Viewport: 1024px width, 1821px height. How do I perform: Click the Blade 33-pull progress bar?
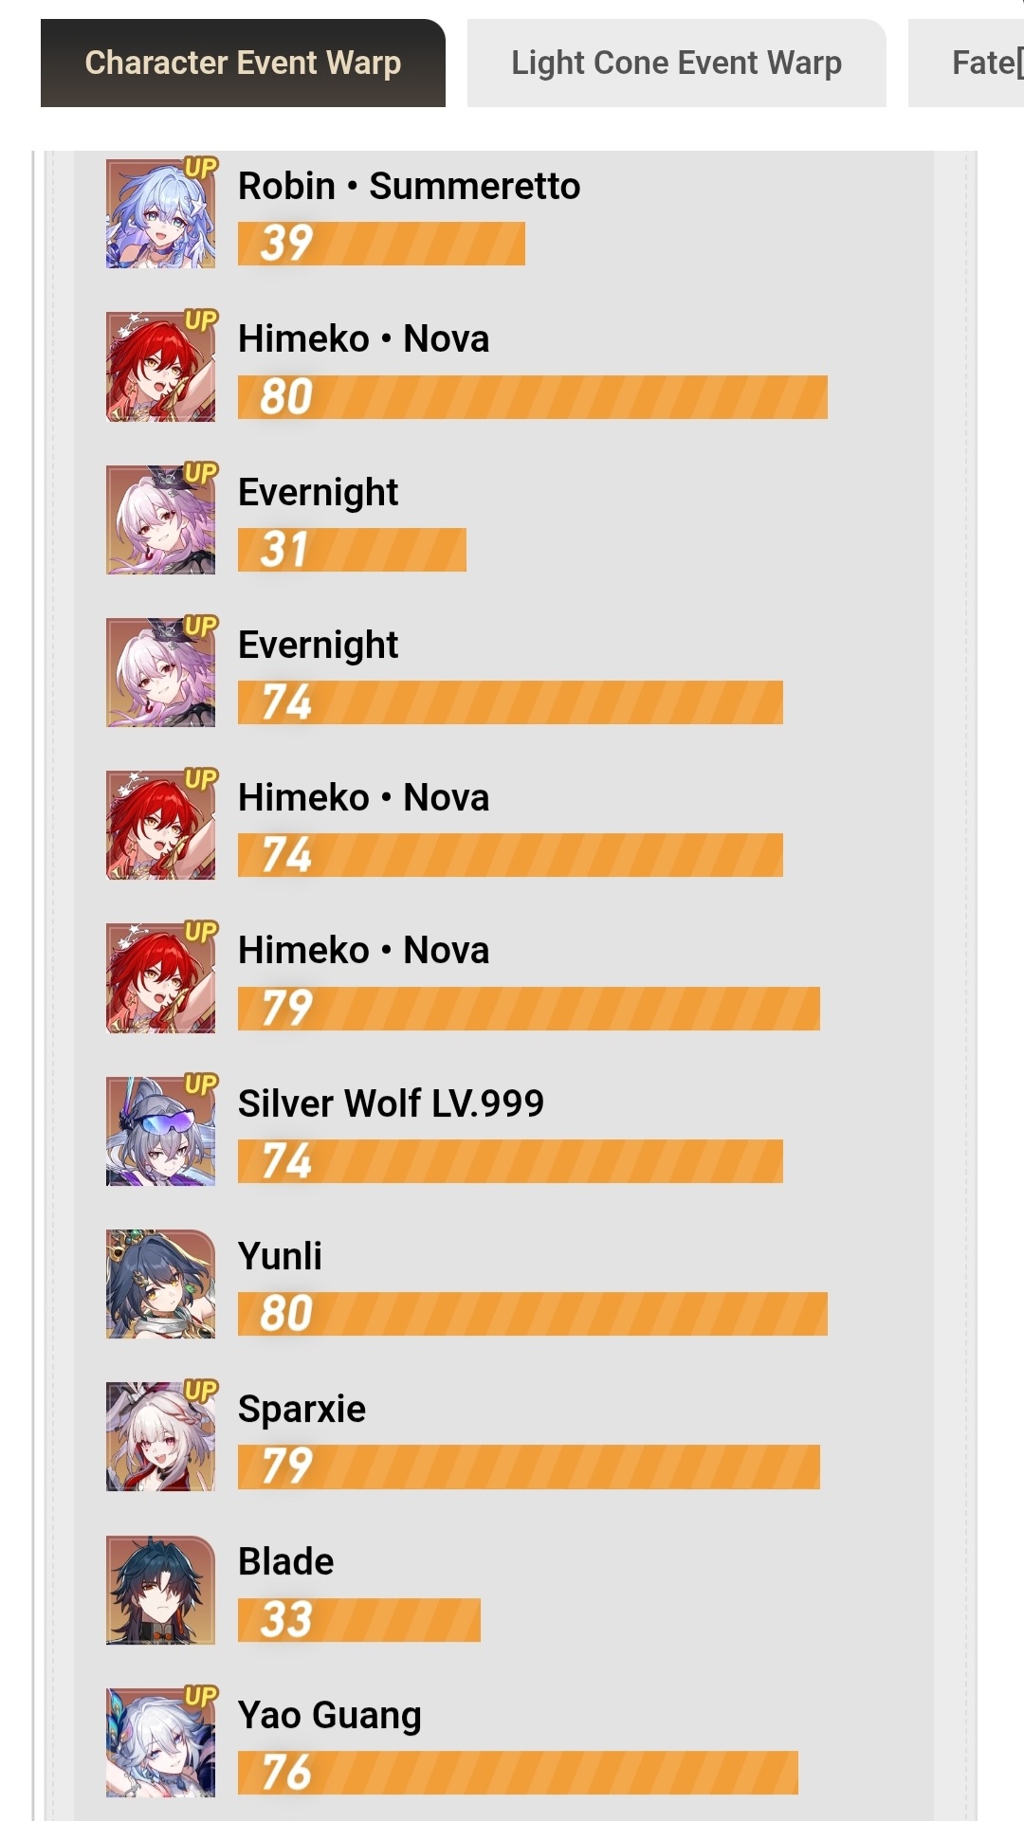click(359, 1620)
